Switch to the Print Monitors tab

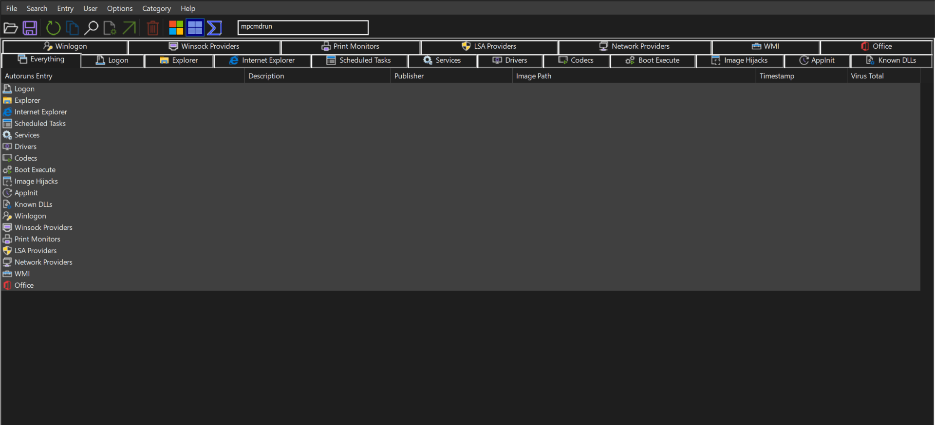pos(350,46)
